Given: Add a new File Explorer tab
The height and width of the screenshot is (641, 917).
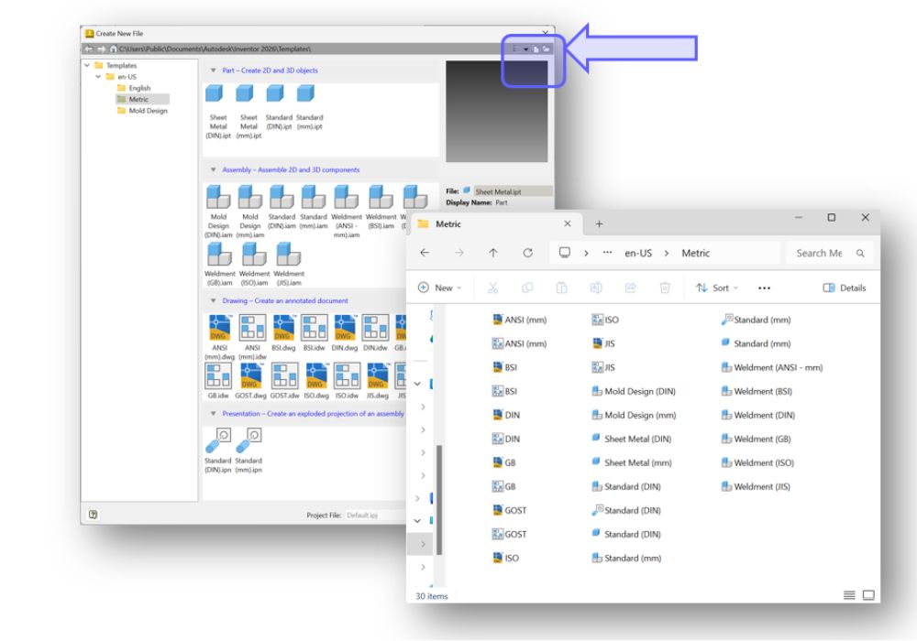Looking at the screenshot, I should click(x=599, y=224).
